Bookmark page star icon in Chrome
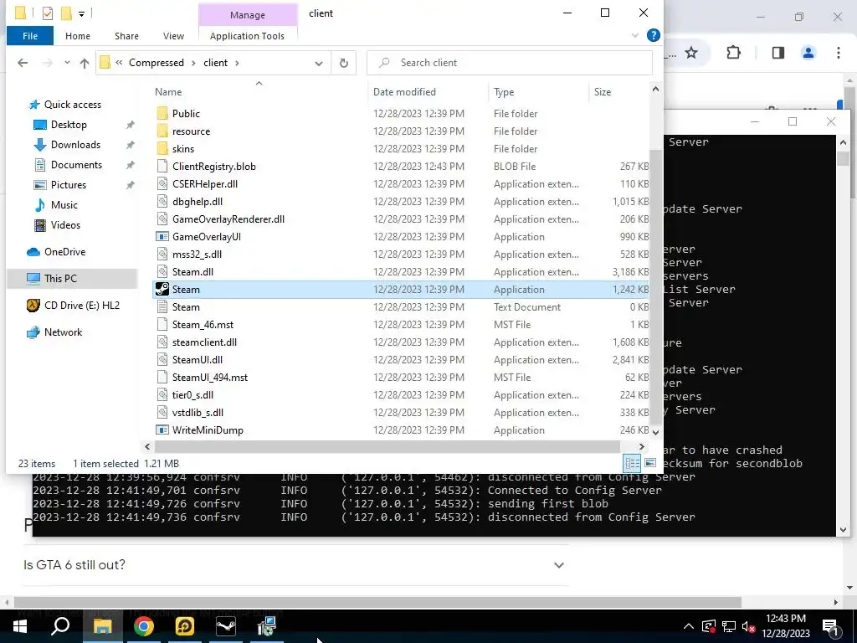 (691, 53)
